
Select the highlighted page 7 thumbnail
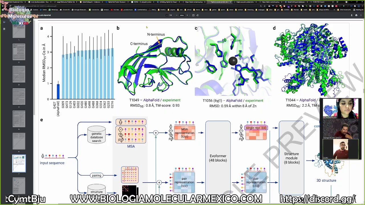click(19, 163)
